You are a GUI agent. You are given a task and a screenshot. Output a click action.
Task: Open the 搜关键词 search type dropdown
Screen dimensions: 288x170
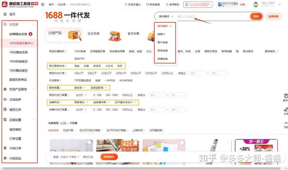[166, 16]
